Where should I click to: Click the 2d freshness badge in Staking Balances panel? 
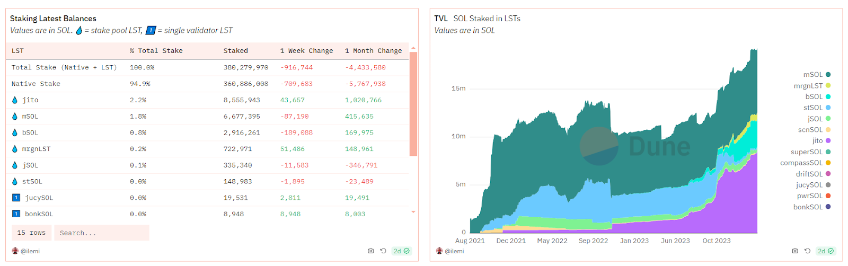coord(401,251)
